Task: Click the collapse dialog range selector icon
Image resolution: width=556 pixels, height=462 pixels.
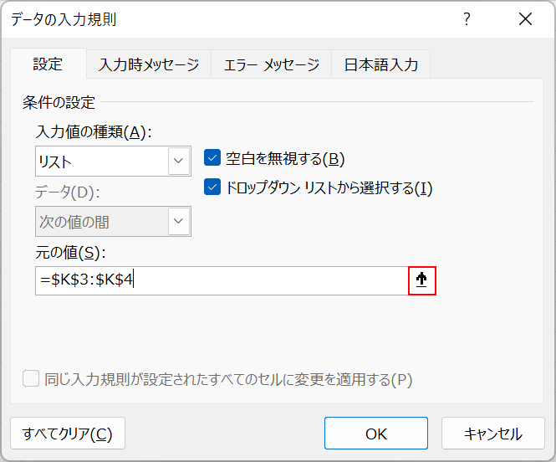Action: (x=422, y=281)
